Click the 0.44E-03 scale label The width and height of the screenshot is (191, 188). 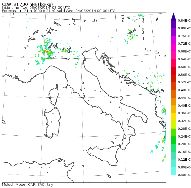click(x=184, y=98)
